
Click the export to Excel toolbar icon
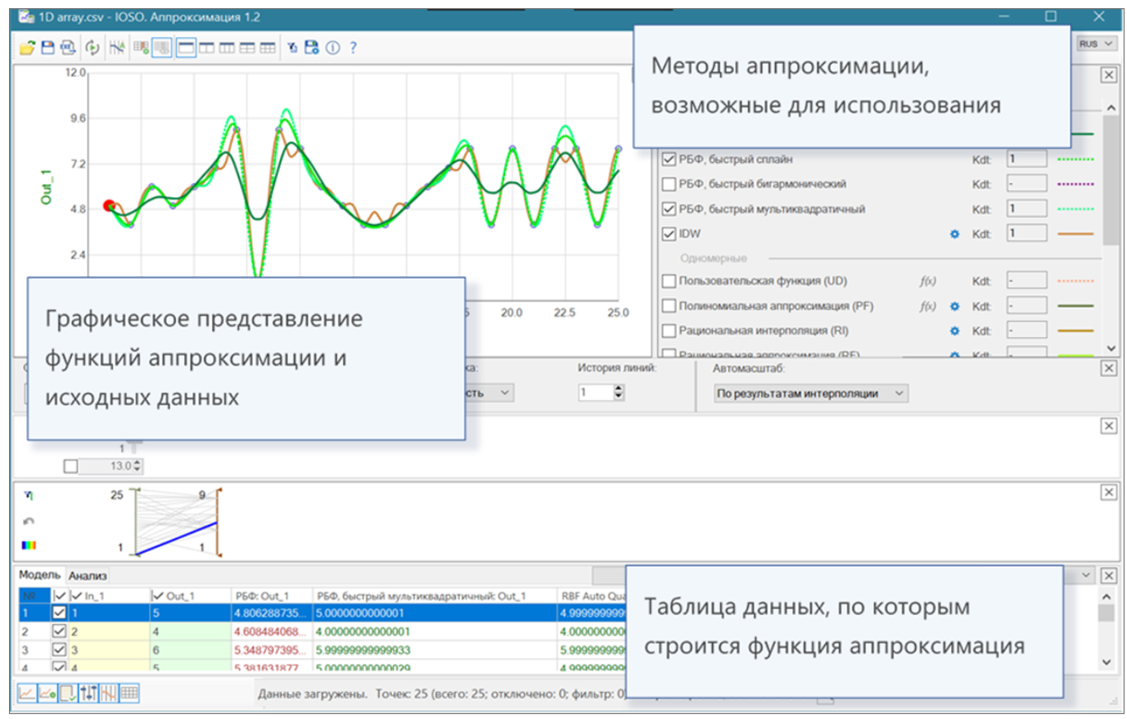68,48
